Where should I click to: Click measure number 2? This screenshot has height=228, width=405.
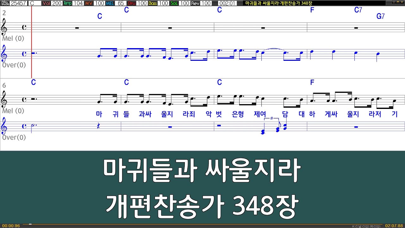tap(4, 13)
